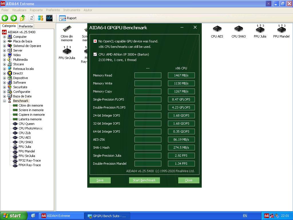Screen dimensions: 293x220
Task: Click the green Back arrow toolbar icon
Action: tap(5, 18)
